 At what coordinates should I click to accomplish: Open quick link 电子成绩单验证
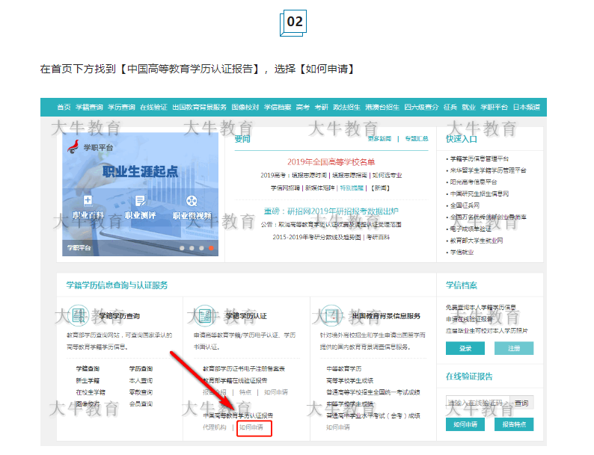(x=471, y=229)
